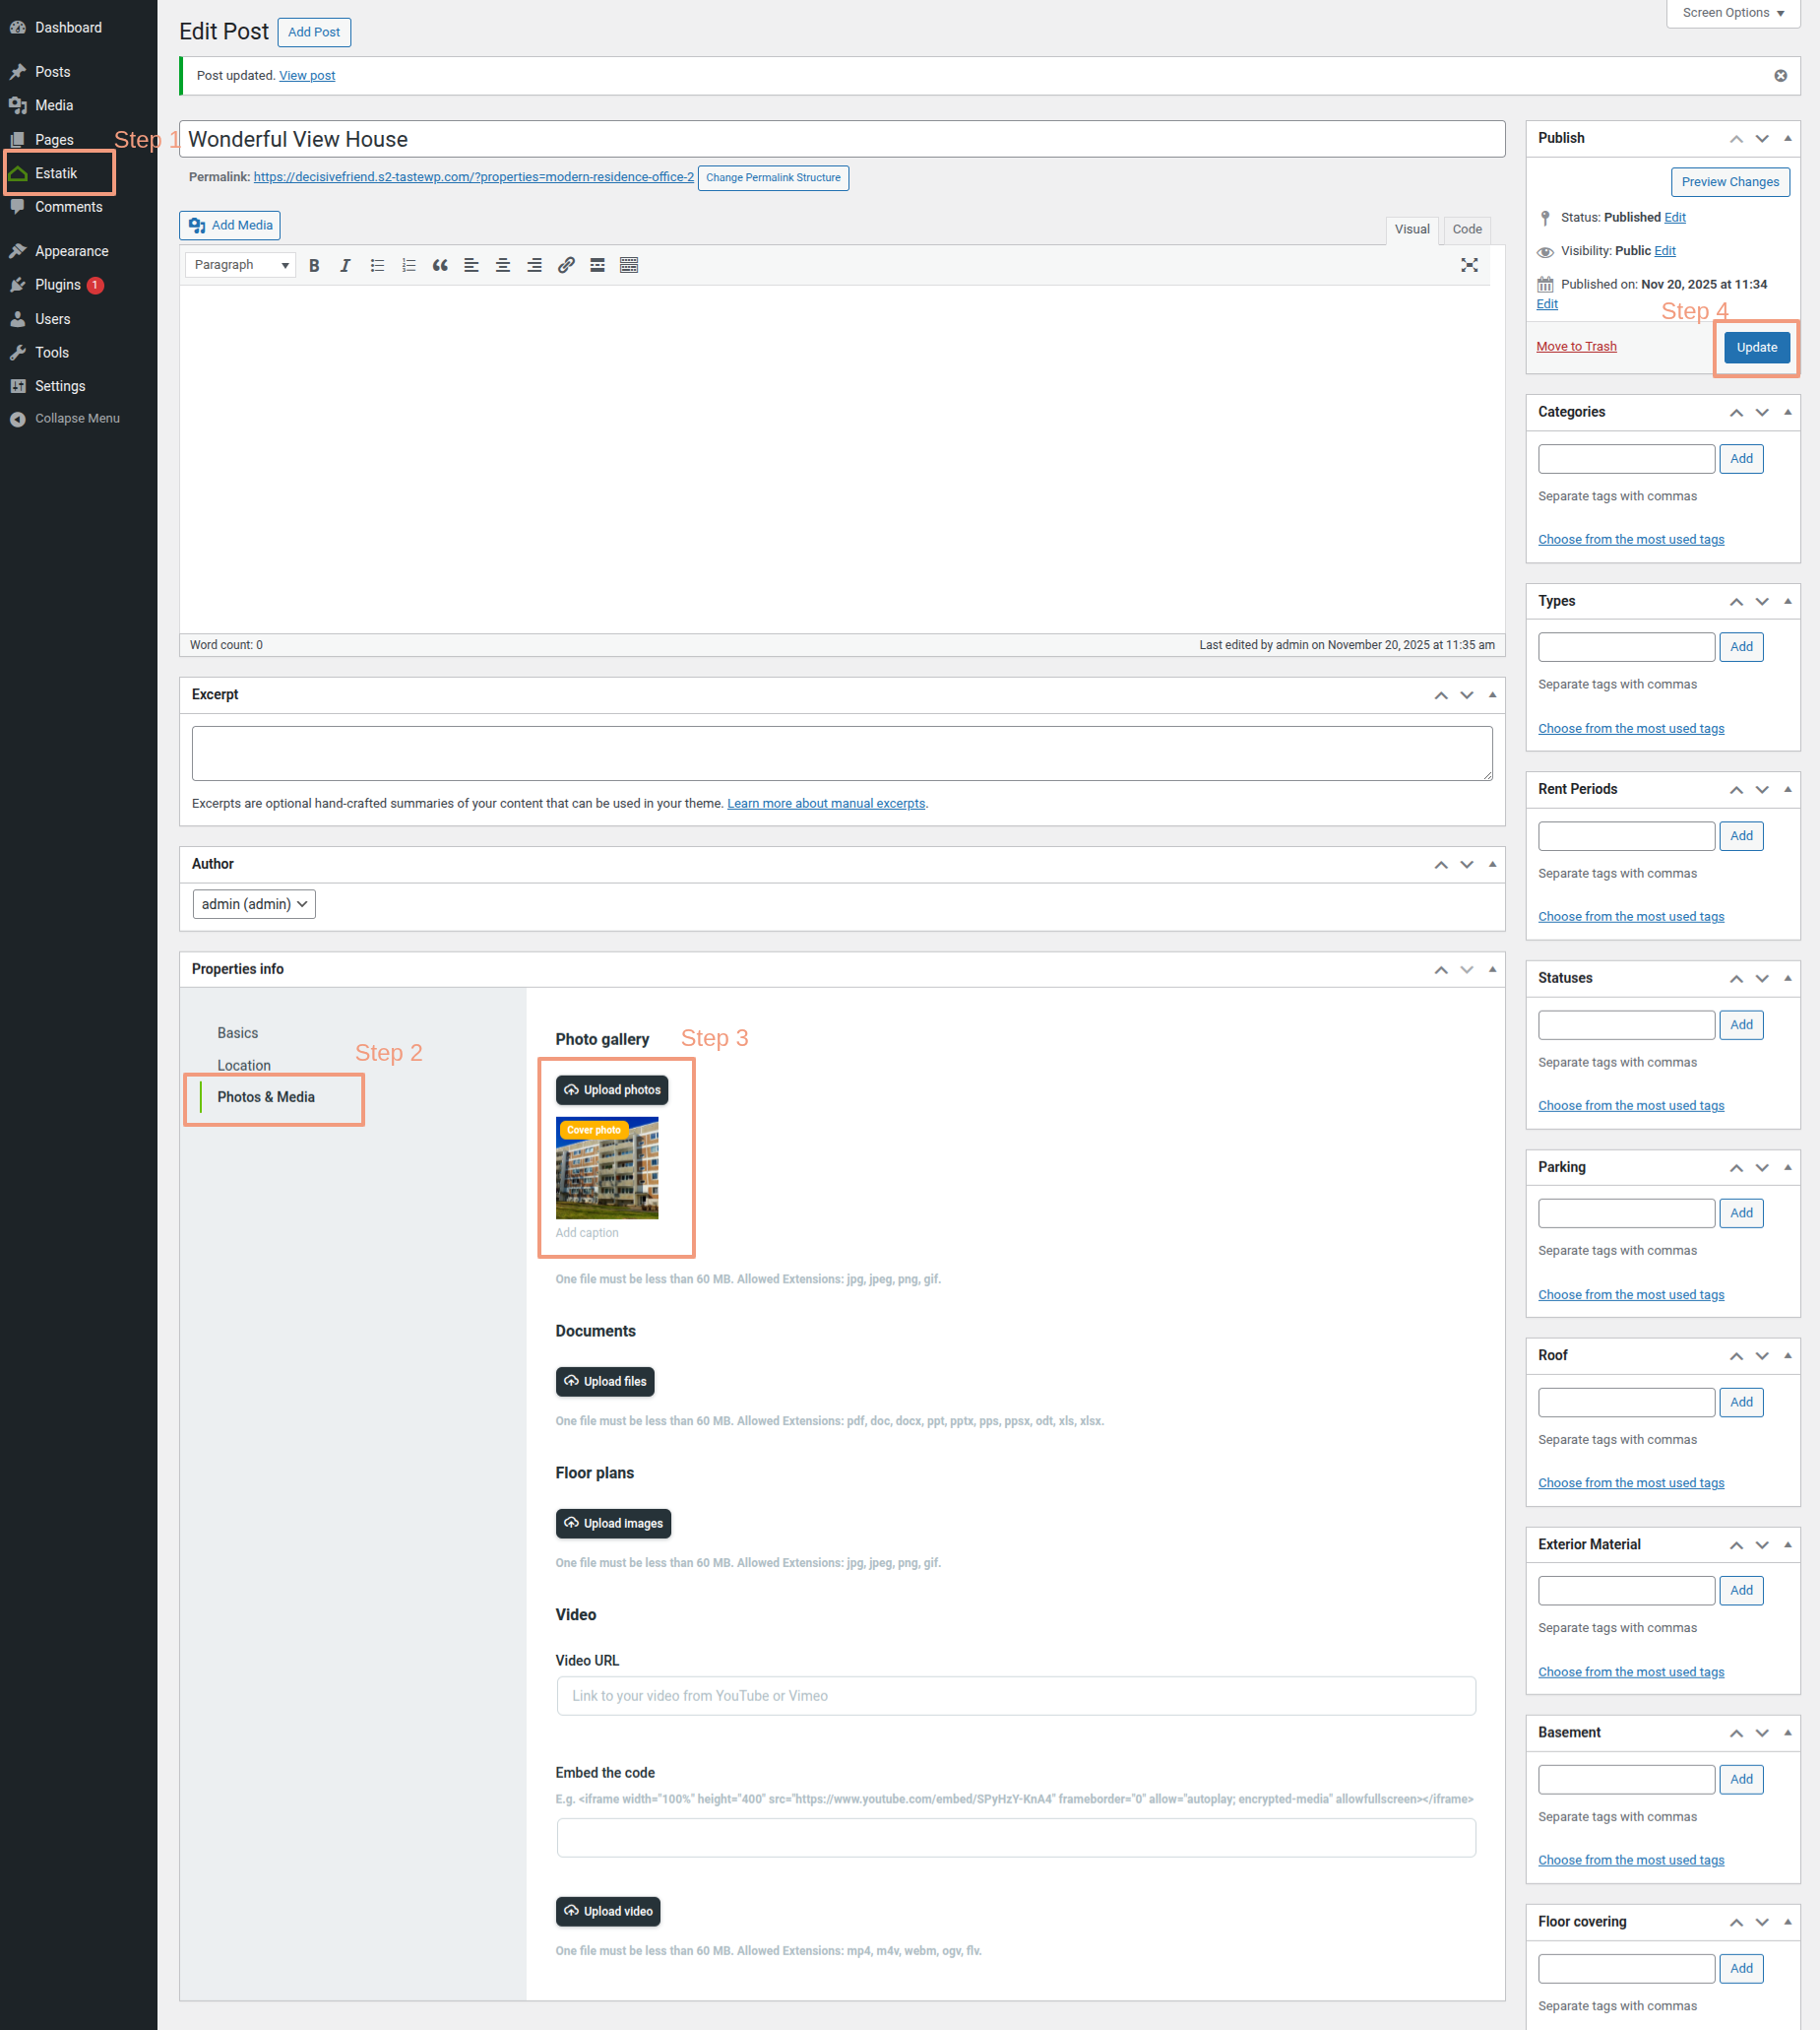Click the Video URL input field
The height and width of the screenshot is (2030, 1820).
click(1015, 1696)
